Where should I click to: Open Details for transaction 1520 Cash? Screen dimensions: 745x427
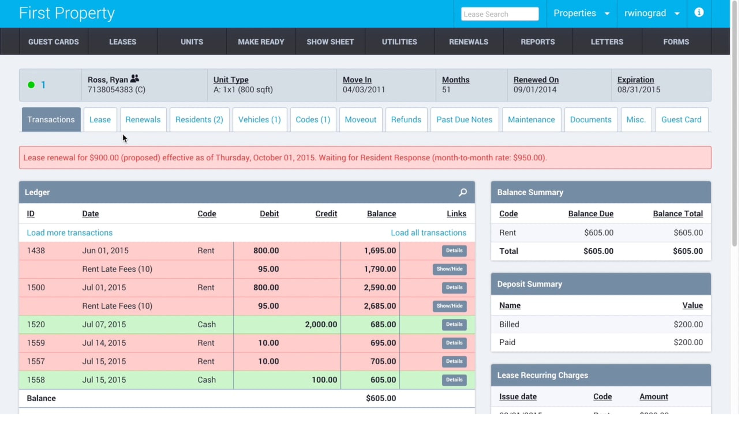pyautogui.click(x=454, y=324)
